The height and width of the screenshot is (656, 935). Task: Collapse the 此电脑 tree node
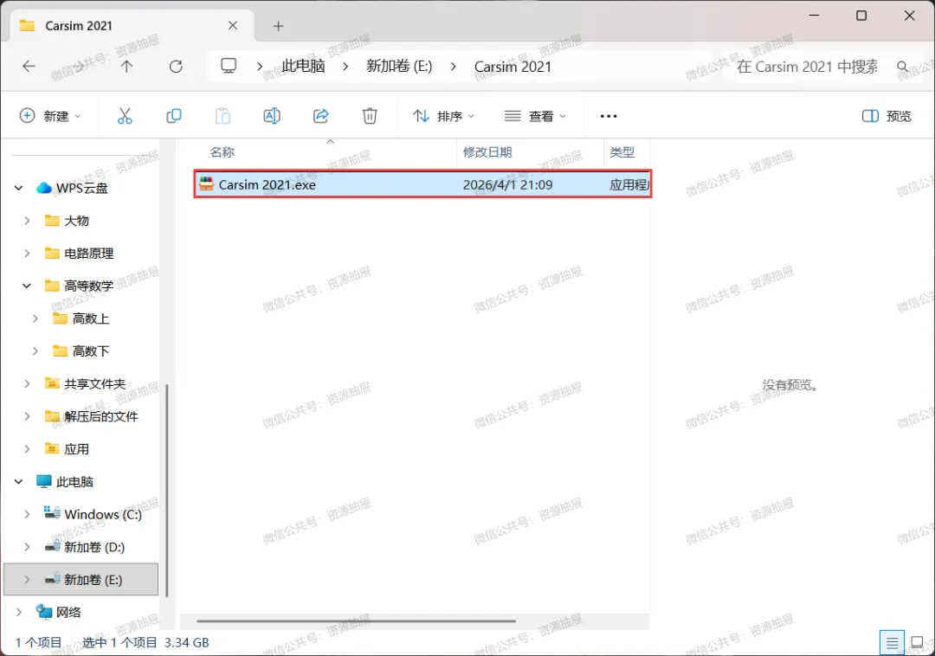coord(18,481)
